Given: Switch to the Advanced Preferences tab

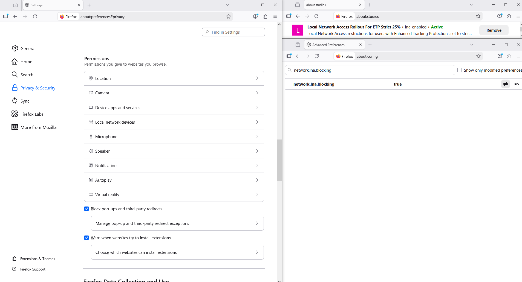Looking at the screenshot, I should click(331, 45).
